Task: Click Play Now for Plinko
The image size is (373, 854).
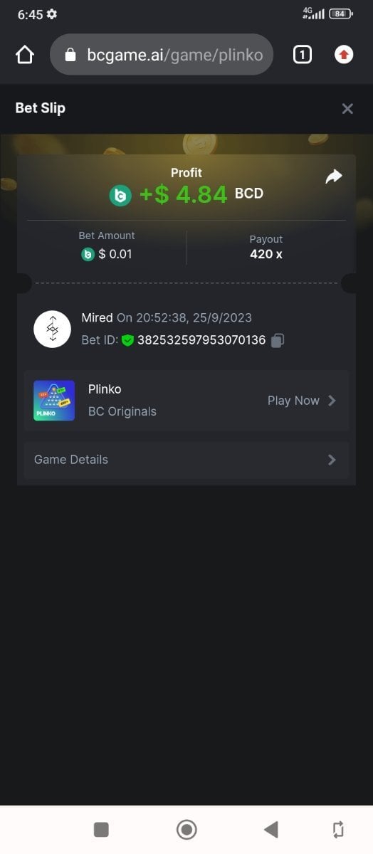Action: coord(293,401)
